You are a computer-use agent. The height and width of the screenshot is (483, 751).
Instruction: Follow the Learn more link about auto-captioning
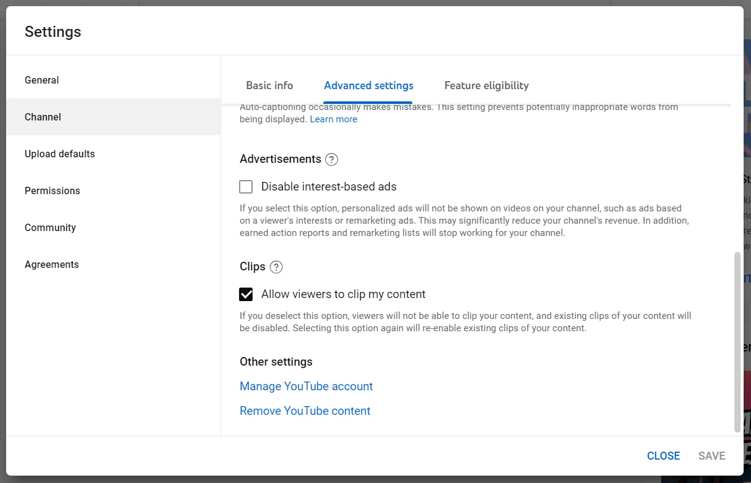pyautogui.click(x=333, y=119)
